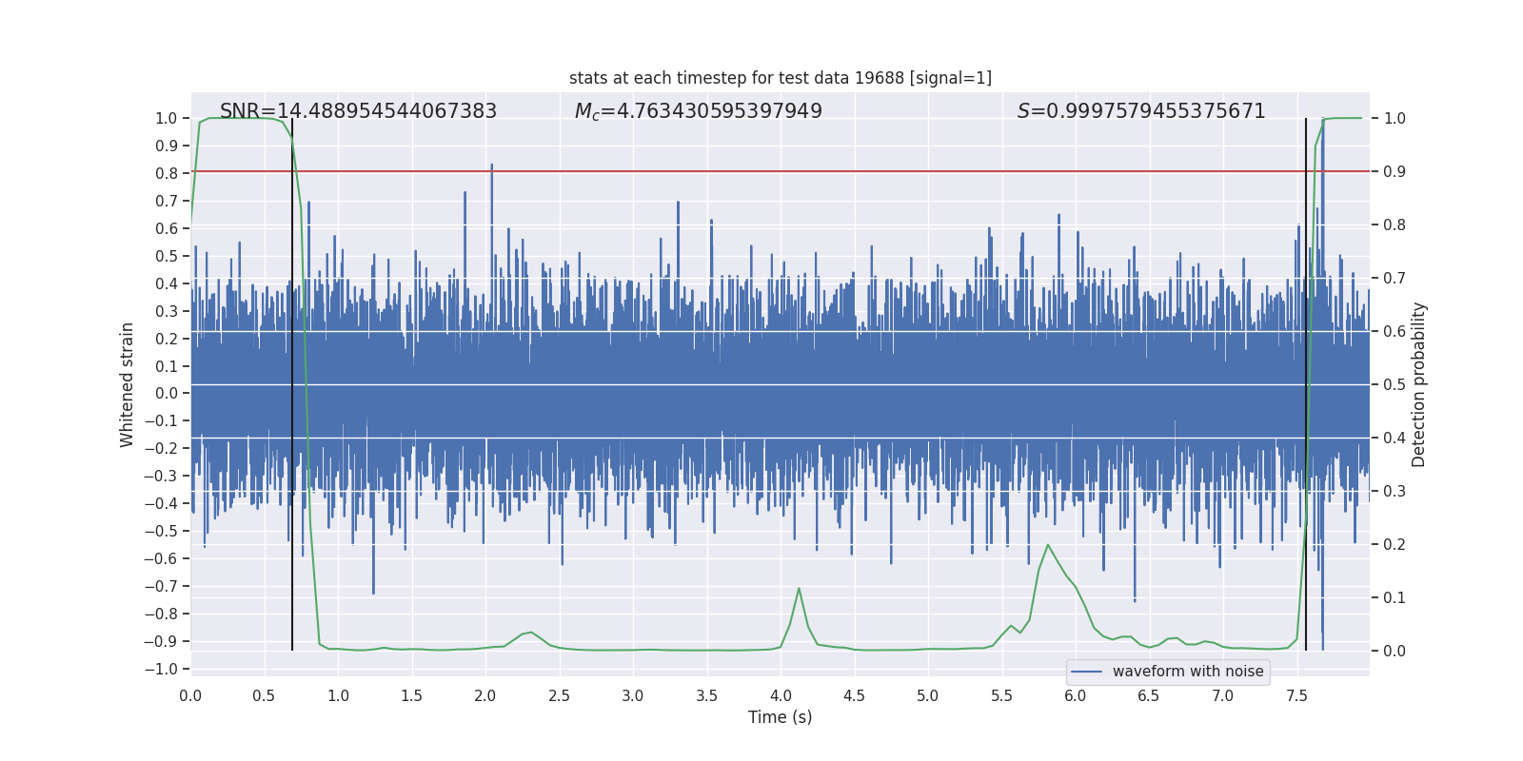Click the SNR value annotation text
1523x761 pixels.
pos(358,111)
